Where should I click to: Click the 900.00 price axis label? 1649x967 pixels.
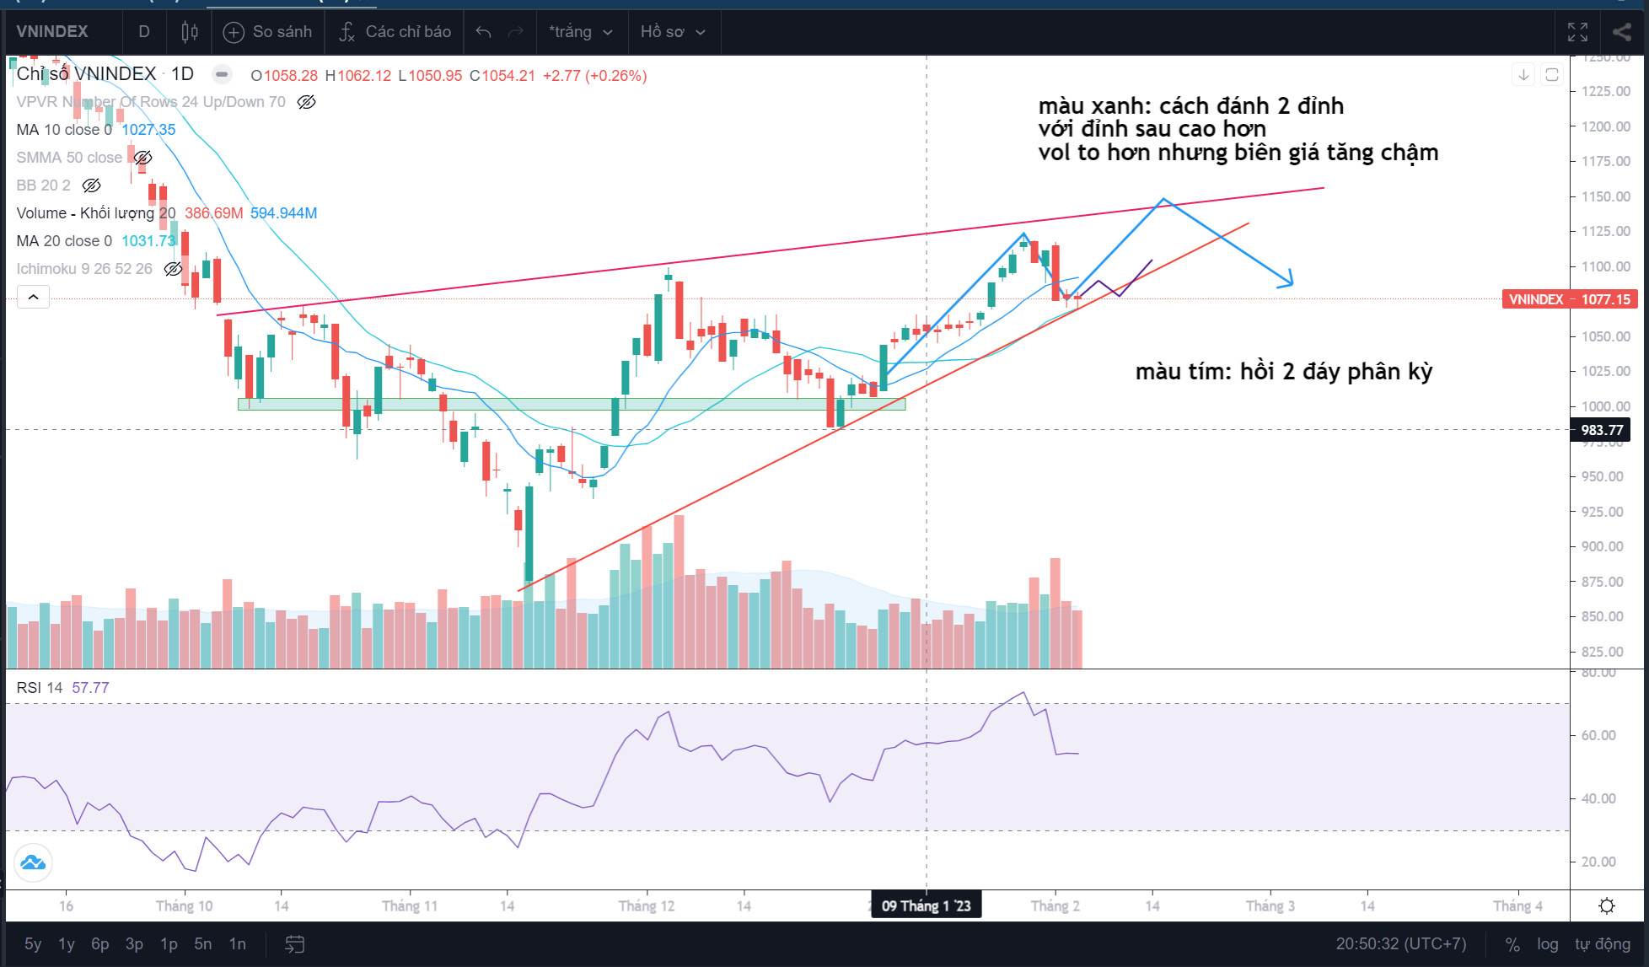pyautogui.click(x=1603, y=546)
